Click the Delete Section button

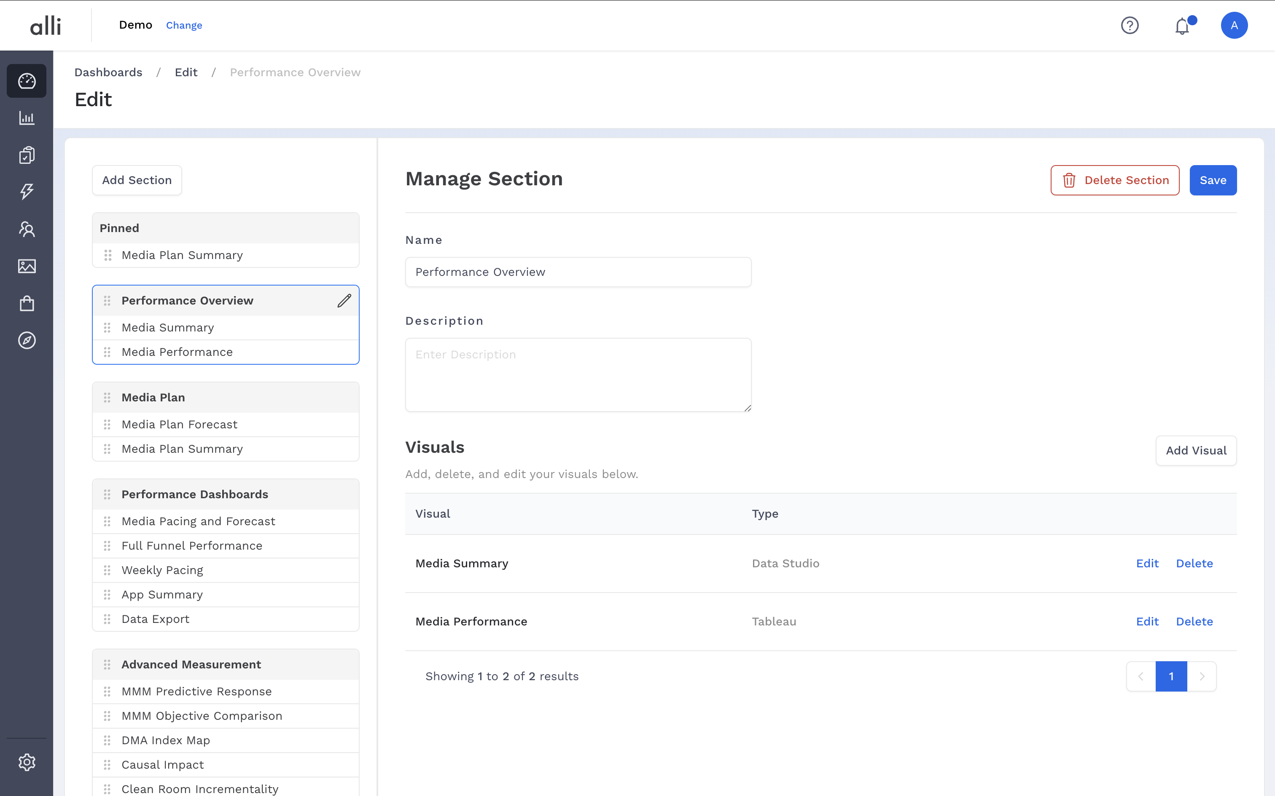click(1115, 180)
